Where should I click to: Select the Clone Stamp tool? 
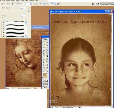(44, 54)
